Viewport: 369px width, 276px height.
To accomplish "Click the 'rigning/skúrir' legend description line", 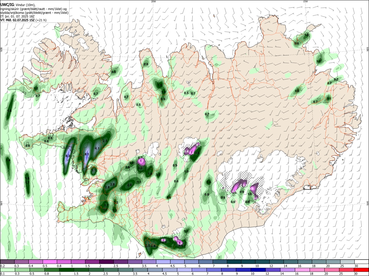I will pyautogui.click(x=33, y=9).
